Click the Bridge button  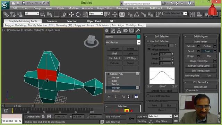coord(190,56)
